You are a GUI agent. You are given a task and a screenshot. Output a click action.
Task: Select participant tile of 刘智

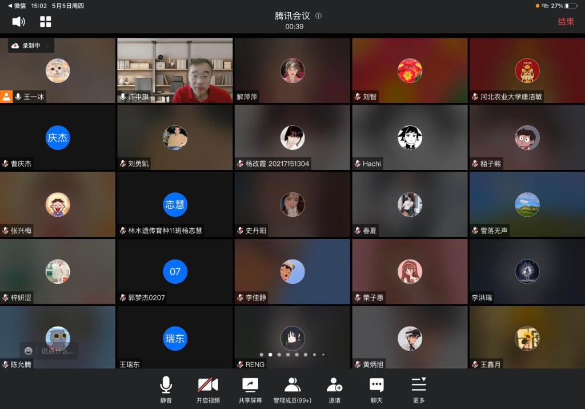coord(410,70)
